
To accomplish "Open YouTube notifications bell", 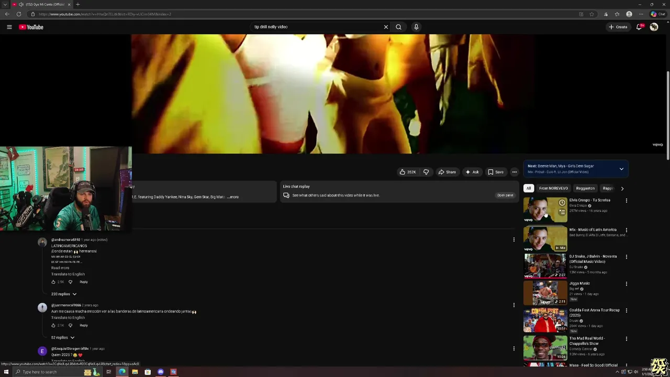I will pyautogui.click(x=639, y=27).
